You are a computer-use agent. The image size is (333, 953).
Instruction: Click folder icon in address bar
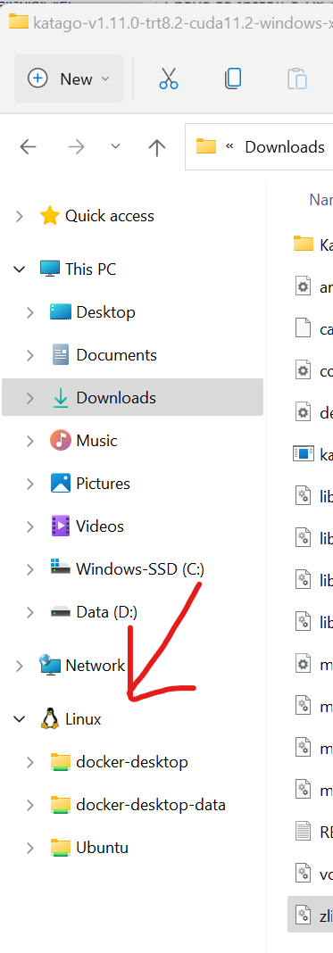point(206,146)
